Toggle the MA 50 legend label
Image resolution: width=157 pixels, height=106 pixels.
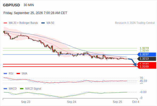[50, 23]
